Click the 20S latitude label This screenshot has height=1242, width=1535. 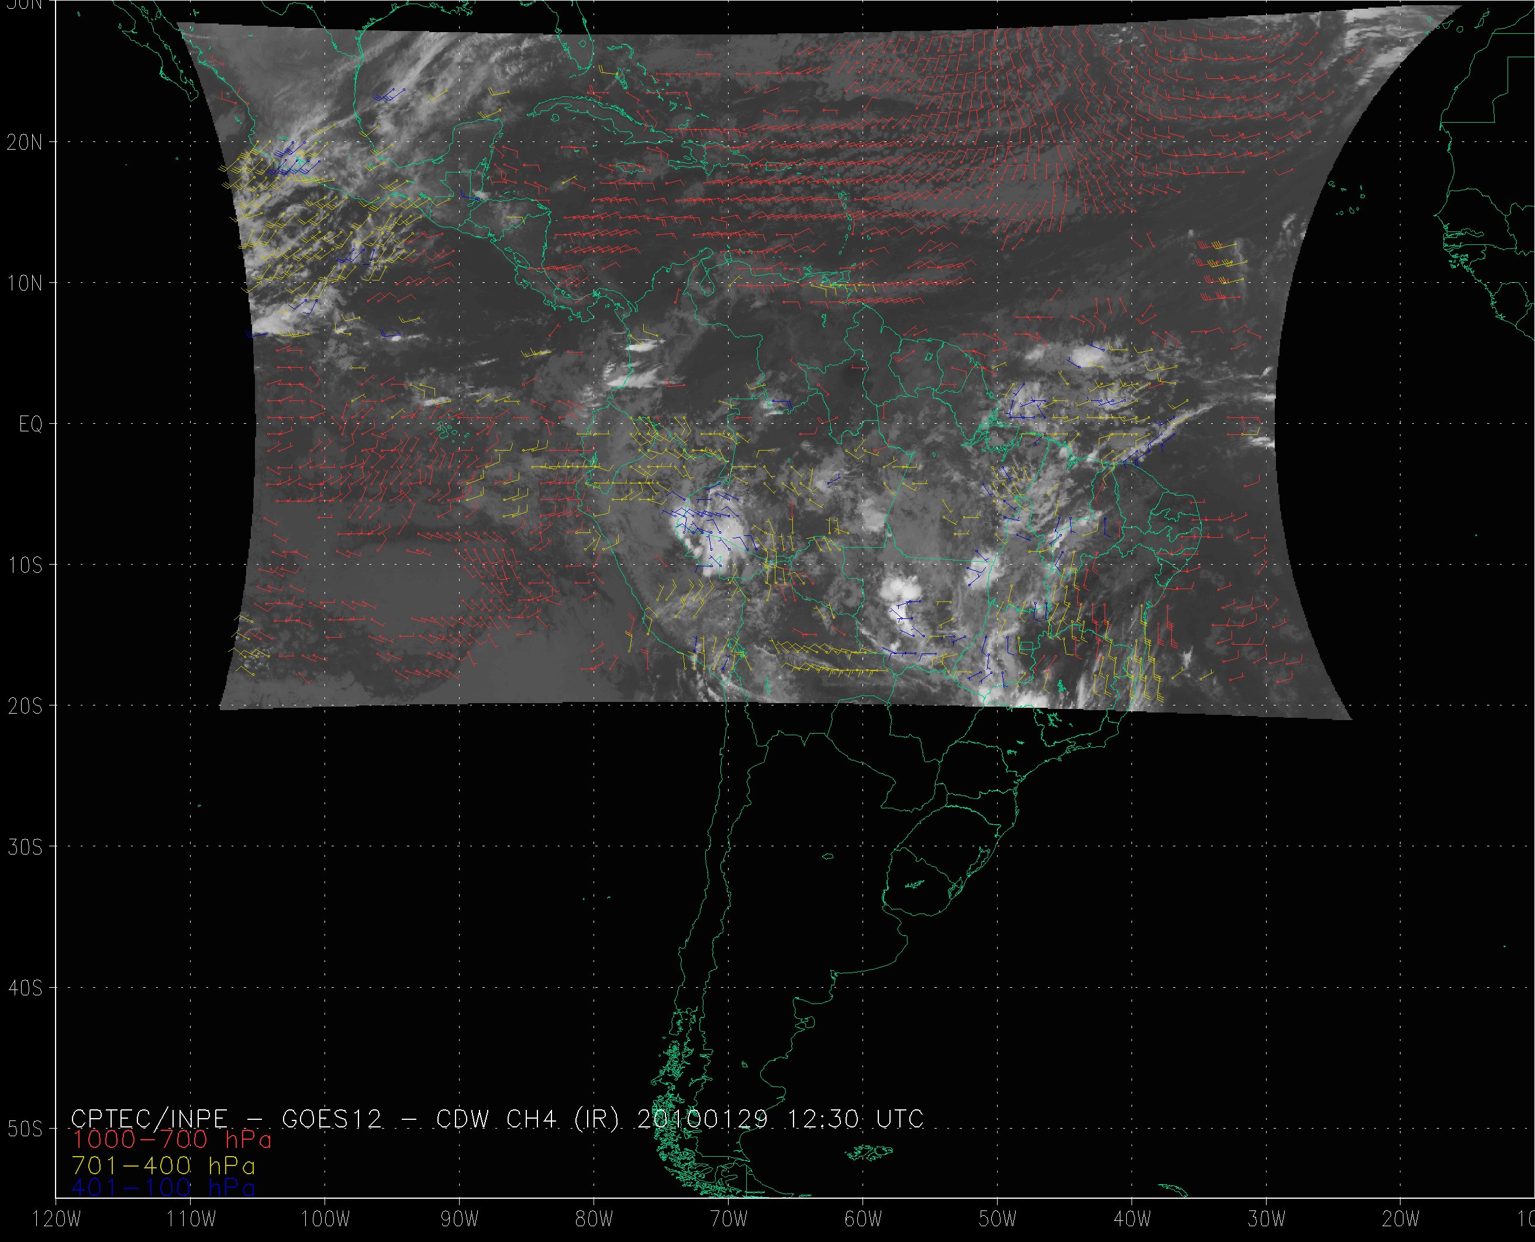click(25, 707)
